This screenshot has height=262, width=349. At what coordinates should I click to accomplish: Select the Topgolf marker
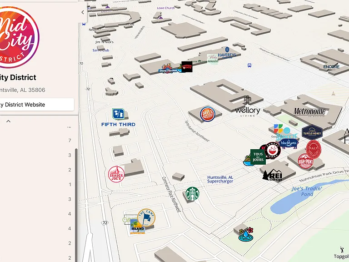pos(342,253)
